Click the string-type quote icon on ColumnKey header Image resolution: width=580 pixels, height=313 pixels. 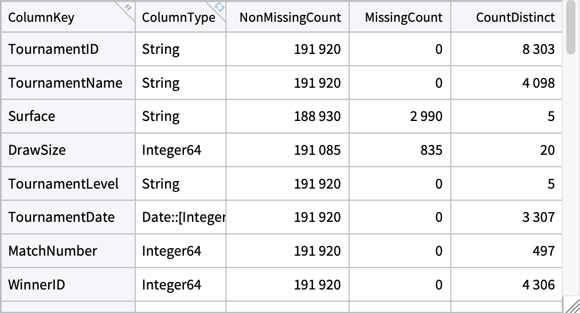(128, 7)
